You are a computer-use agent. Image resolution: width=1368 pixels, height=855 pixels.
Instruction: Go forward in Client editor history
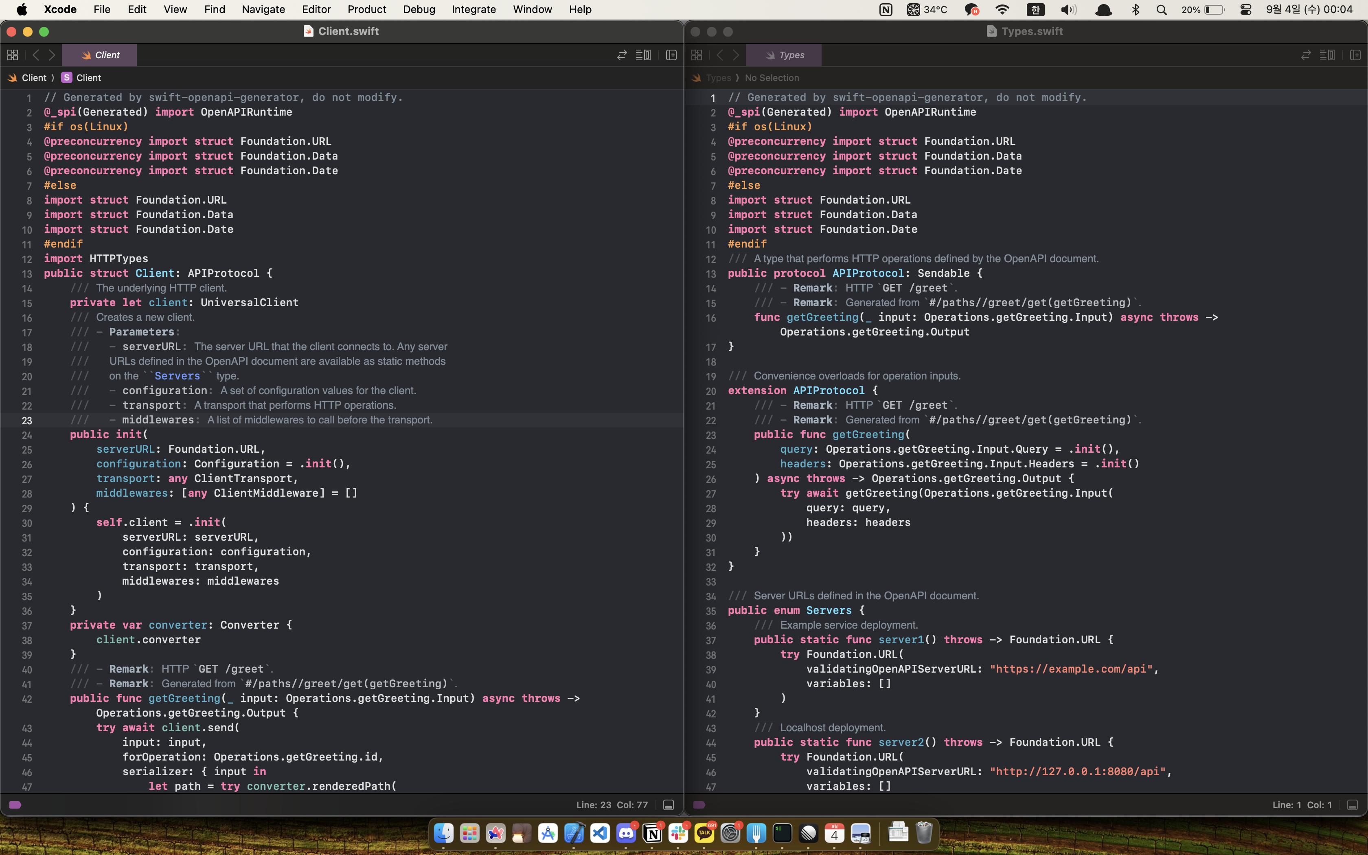pos(52,55)
